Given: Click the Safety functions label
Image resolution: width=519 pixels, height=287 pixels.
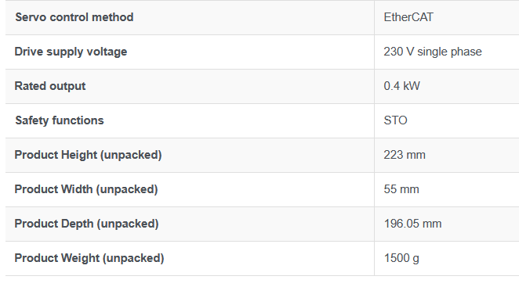Looking at the screenshot, I should tap(60, 120).
